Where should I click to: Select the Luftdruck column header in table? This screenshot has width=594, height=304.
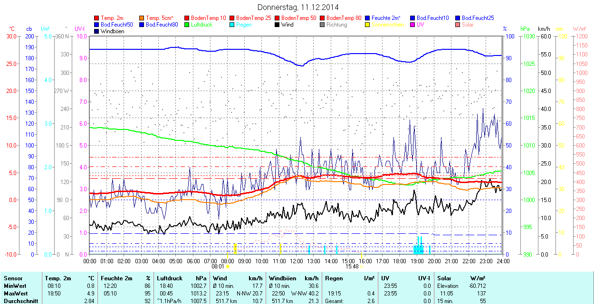click(x=169, y=278)
